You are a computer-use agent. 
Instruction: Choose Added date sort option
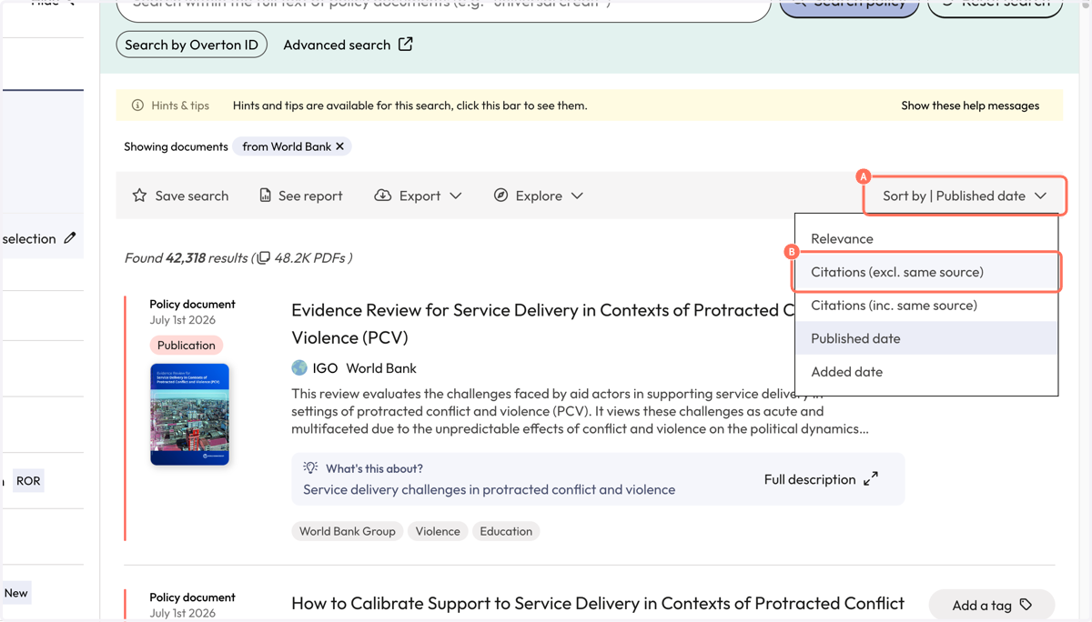point(926,371)
